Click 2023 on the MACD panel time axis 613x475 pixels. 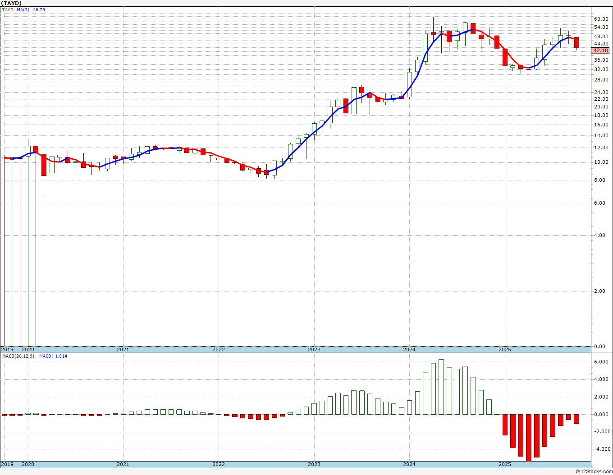pos(314,464)
